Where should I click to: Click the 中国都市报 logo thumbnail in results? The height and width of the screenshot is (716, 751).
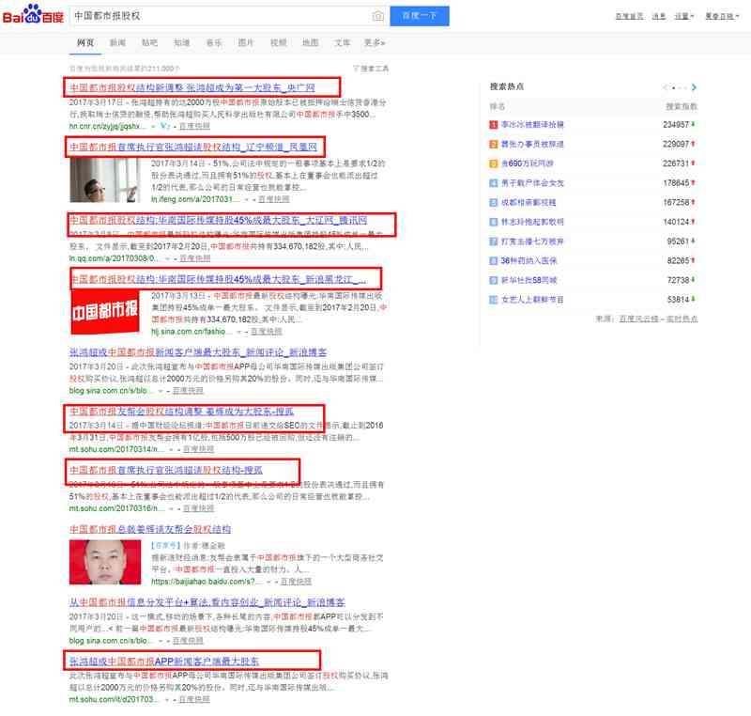tap(103, 305)
